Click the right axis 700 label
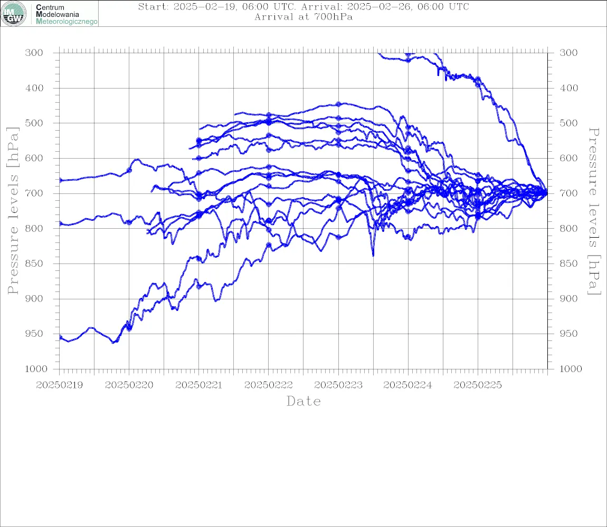Image resolution: width=607 pixels, height=527 pixels. pos(568,193)
